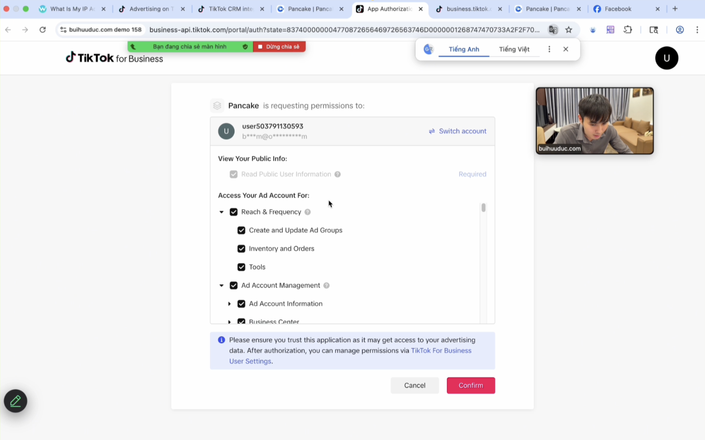705x440 pixels.
Task: Collapse the Reach & Frequency group
Action: pyautogui.click(x=221, y=212)
